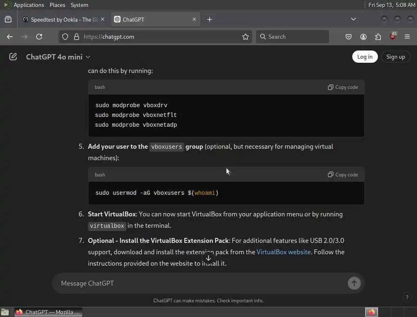This screenshot has width=417, height=317.
Task: Click the forward navigation arrow
Action: (x=24, y=37)
